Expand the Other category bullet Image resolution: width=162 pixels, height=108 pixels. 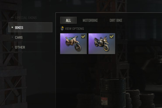(12, 47)
